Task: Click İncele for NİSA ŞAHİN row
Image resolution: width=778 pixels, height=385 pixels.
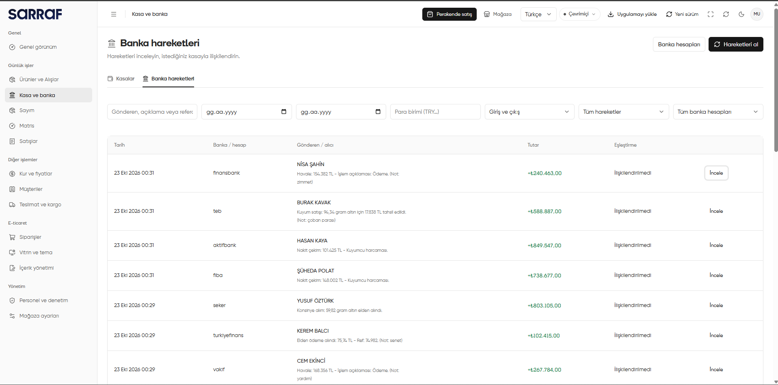Action: 716,173
